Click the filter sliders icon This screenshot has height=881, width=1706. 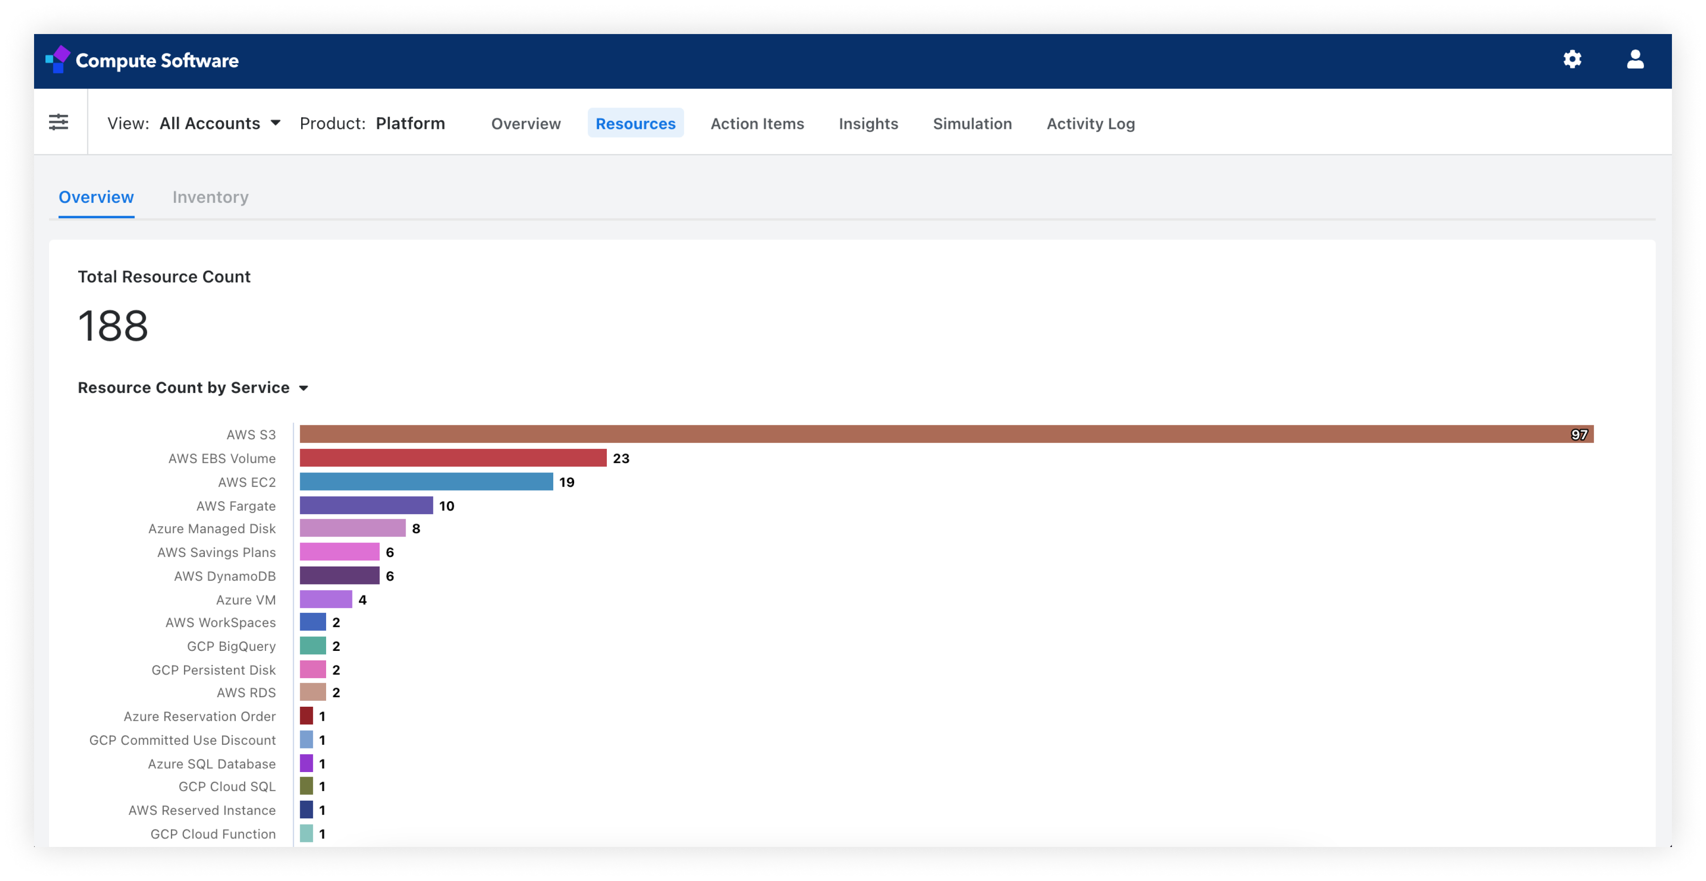[59, 122]
